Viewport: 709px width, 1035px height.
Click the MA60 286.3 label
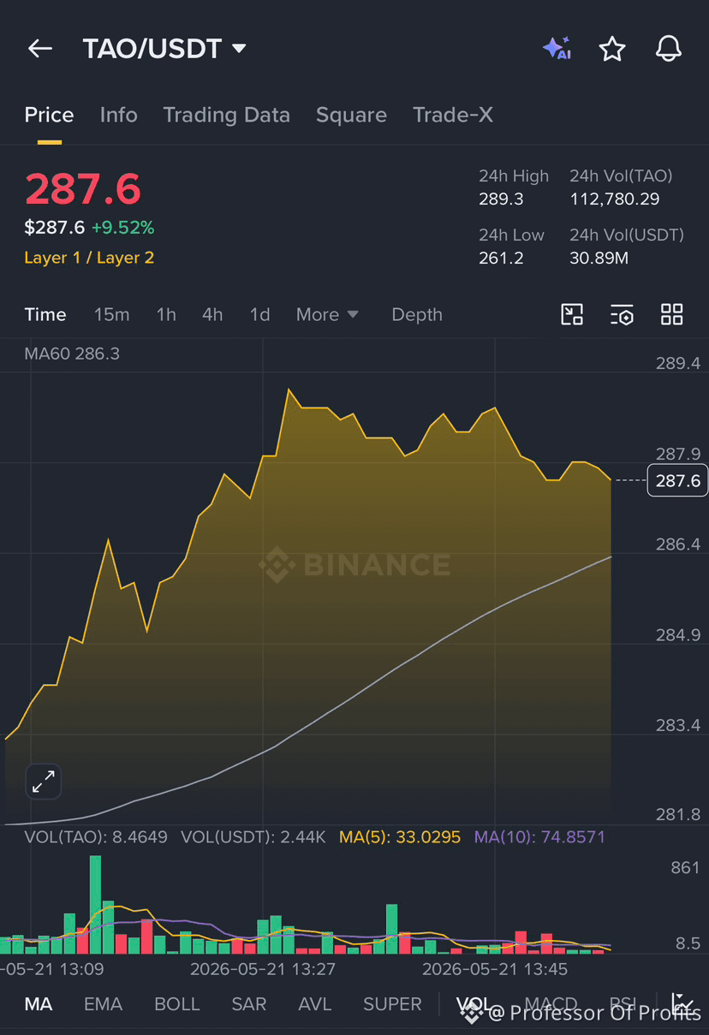[72, 353]
